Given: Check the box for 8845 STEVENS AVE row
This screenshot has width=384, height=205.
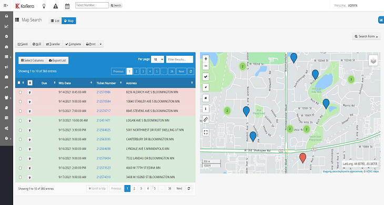Looking at the screenshot, I should tap(21, 111).
